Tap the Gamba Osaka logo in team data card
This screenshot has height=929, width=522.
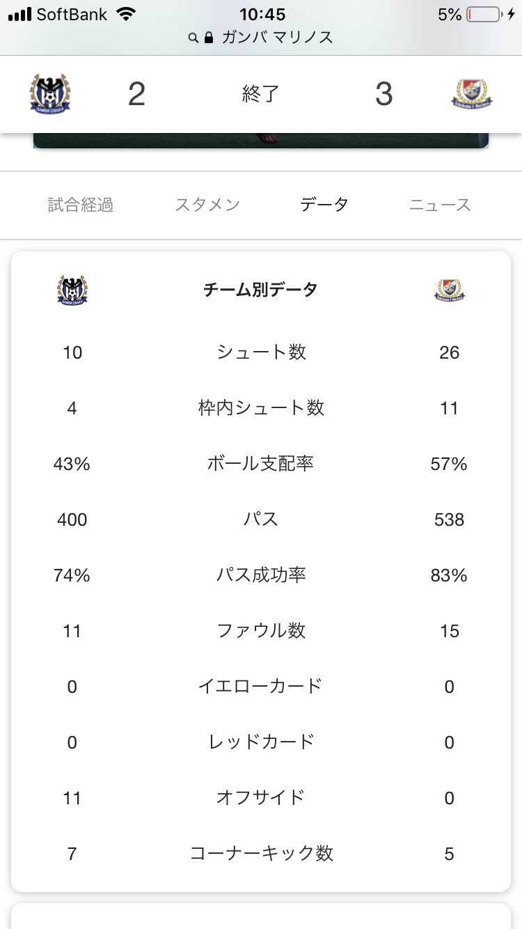pos(72,290)
